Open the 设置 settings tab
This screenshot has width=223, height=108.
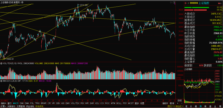tap(142, 103)
